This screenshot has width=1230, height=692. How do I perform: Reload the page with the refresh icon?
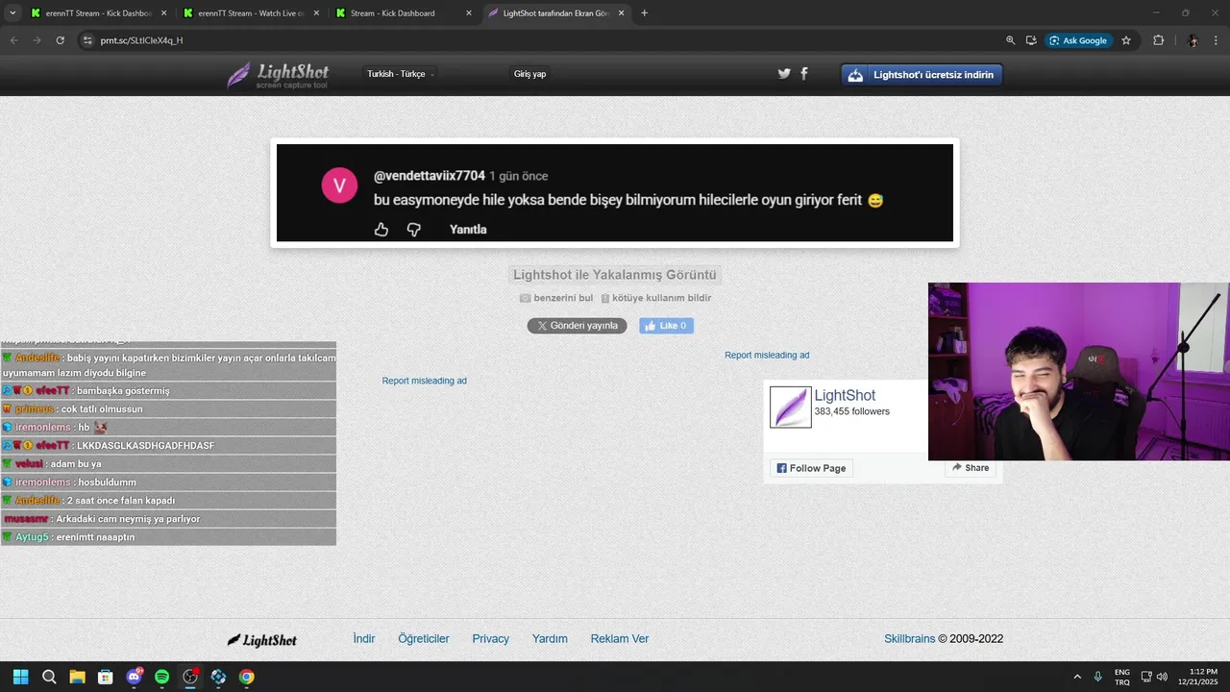point(60,40)
